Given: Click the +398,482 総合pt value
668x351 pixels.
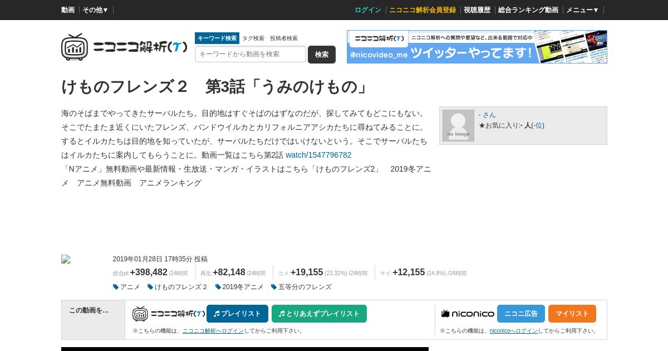Looking at the screenshot, I should [x=149, y=272].
